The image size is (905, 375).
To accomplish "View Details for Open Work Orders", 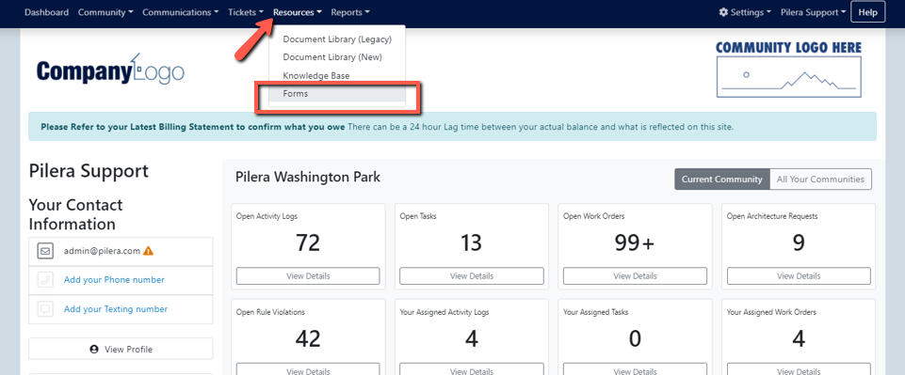I will click(x=635, y=276).
